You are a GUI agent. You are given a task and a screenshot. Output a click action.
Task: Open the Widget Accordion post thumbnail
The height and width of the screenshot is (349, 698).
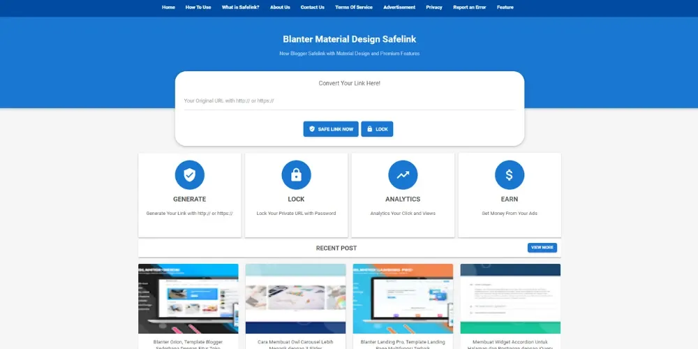(x=511, y=299)
